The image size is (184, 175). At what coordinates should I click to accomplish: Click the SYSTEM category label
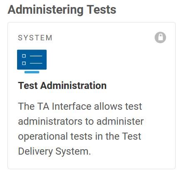[x=35, y=38]
